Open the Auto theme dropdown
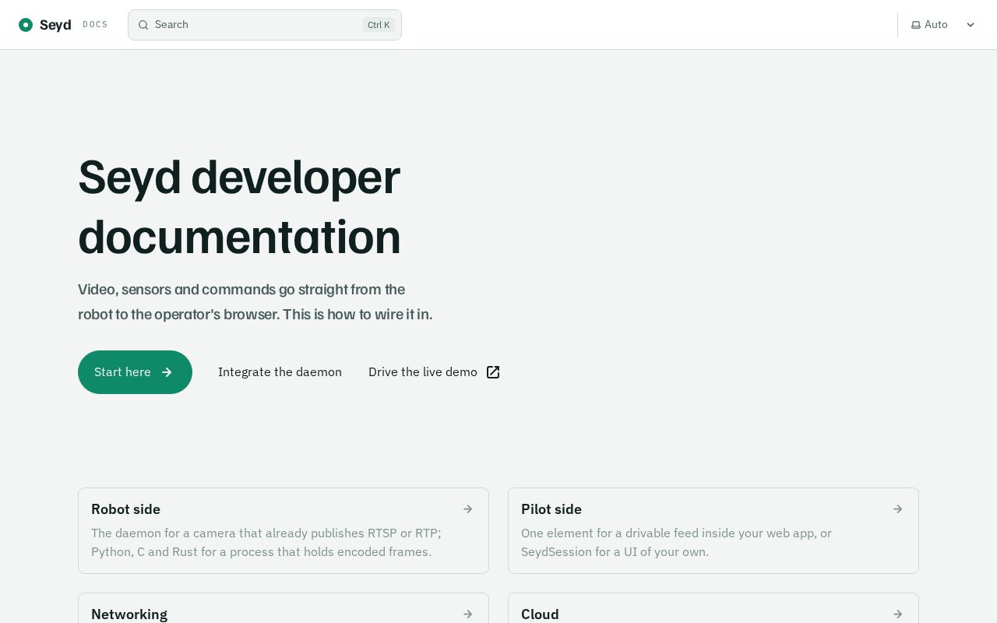 [942, 25]
